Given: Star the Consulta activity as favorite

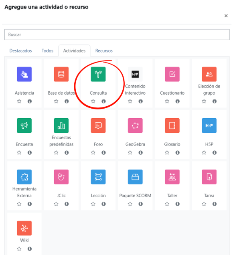Looking at the screenshot, I should [93, 101].
